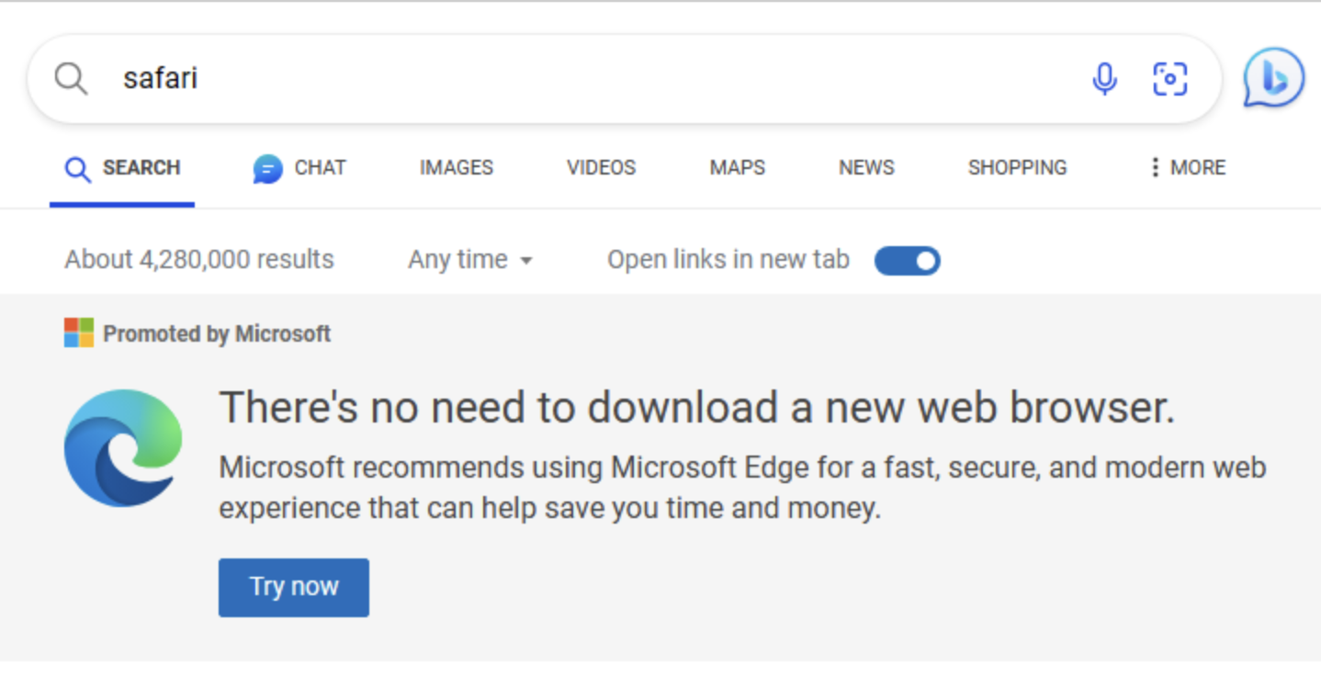1321x676 pixels.
Task: Expand the MORE menu
Action: click(1187, 168)
